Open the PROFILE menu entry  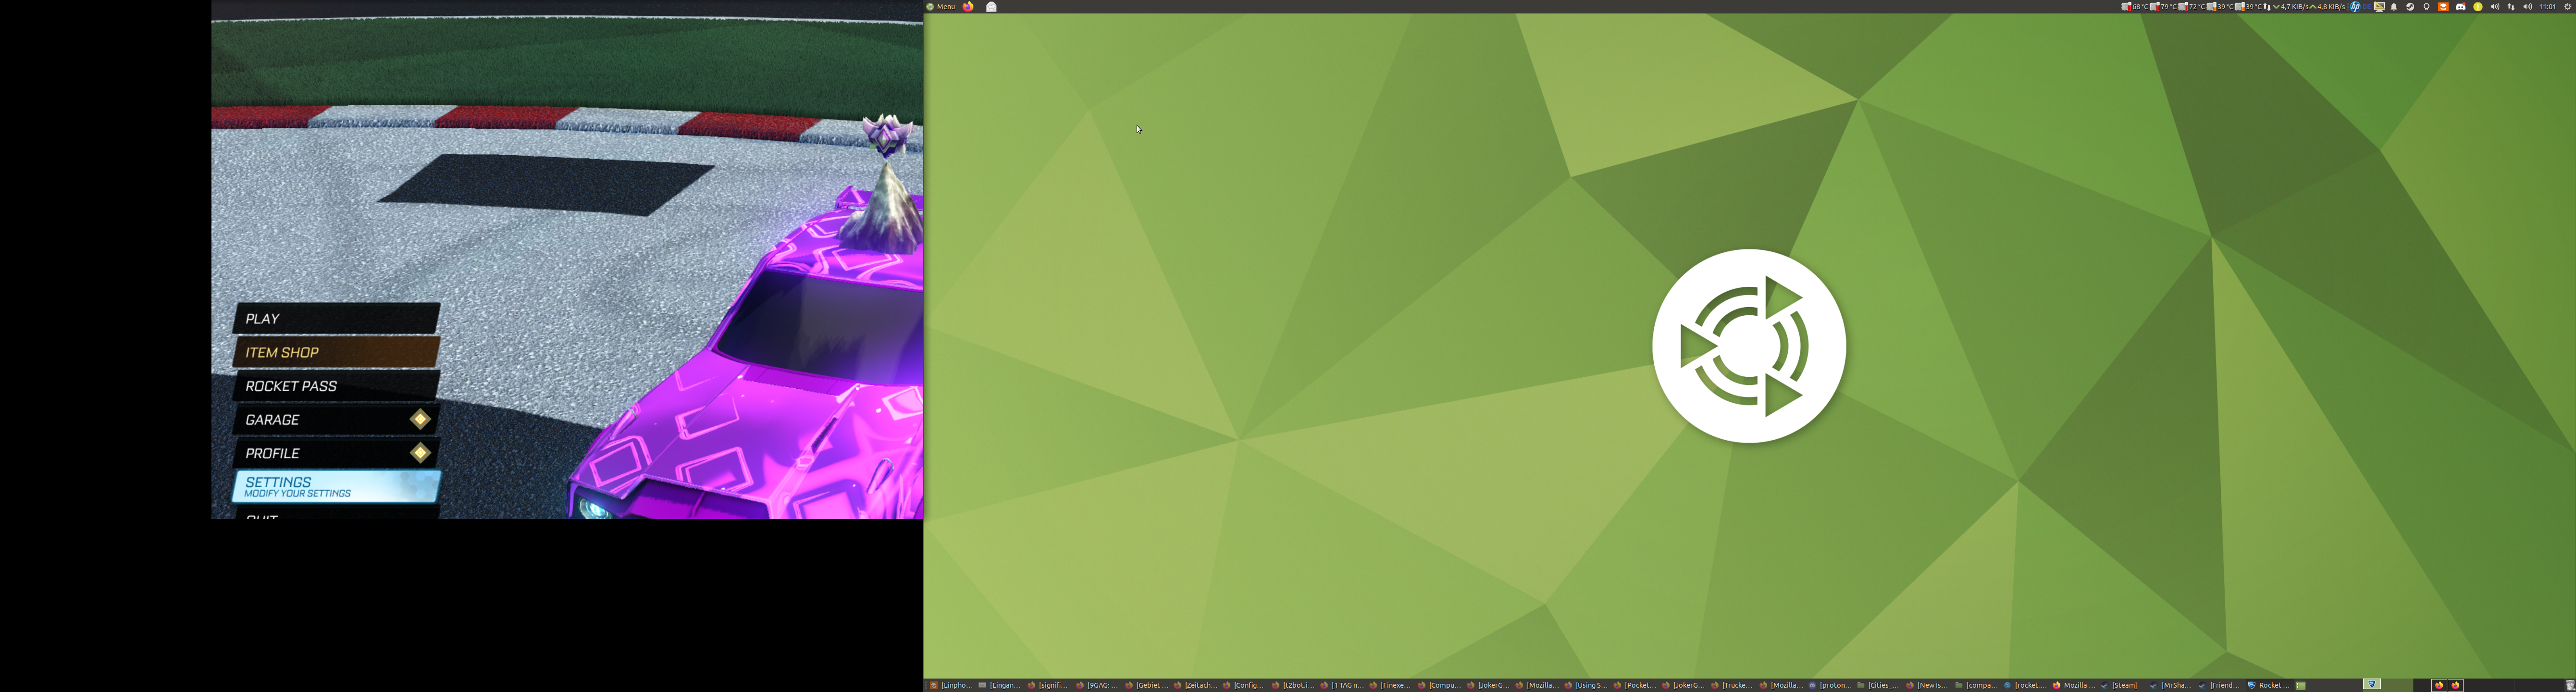tap(336, 453)
